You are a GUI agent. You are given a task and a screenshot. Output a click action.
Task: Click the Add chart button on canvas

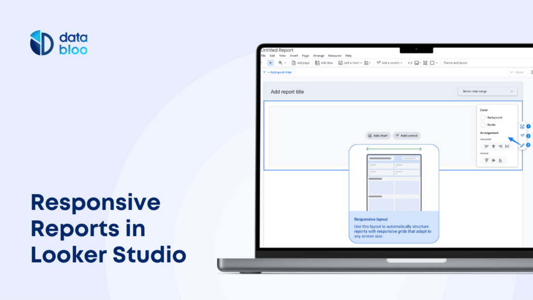(x=378, y=135)
